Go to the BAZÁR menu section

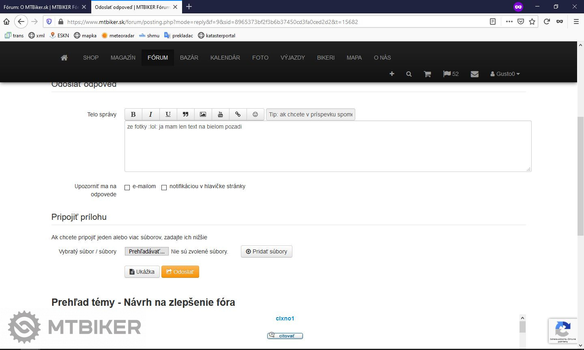click(x=189, y=58)
